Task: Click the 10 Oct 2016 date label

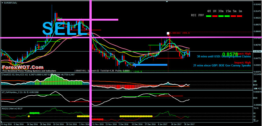Action: (59, 124)
